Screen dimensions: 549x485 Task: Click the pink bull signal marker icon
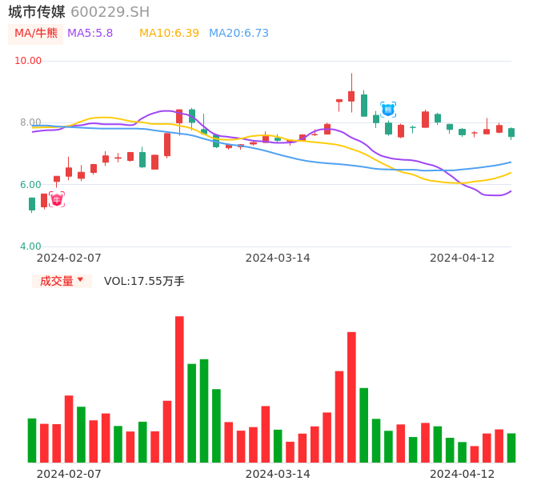[x=57, y=199]
